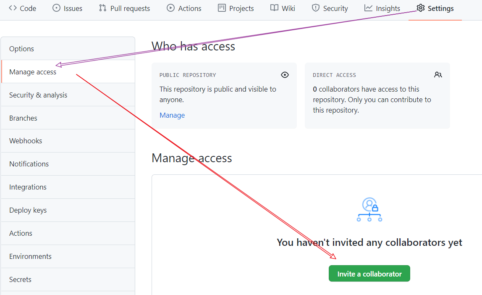Click the Actions play icon
Viewport: 482px width, 295px height.
(x=170, y=8)
